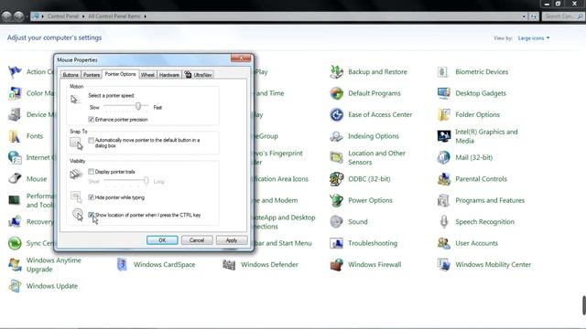
Task: Click OK in Mouse Properties
Action: point(162,240)
